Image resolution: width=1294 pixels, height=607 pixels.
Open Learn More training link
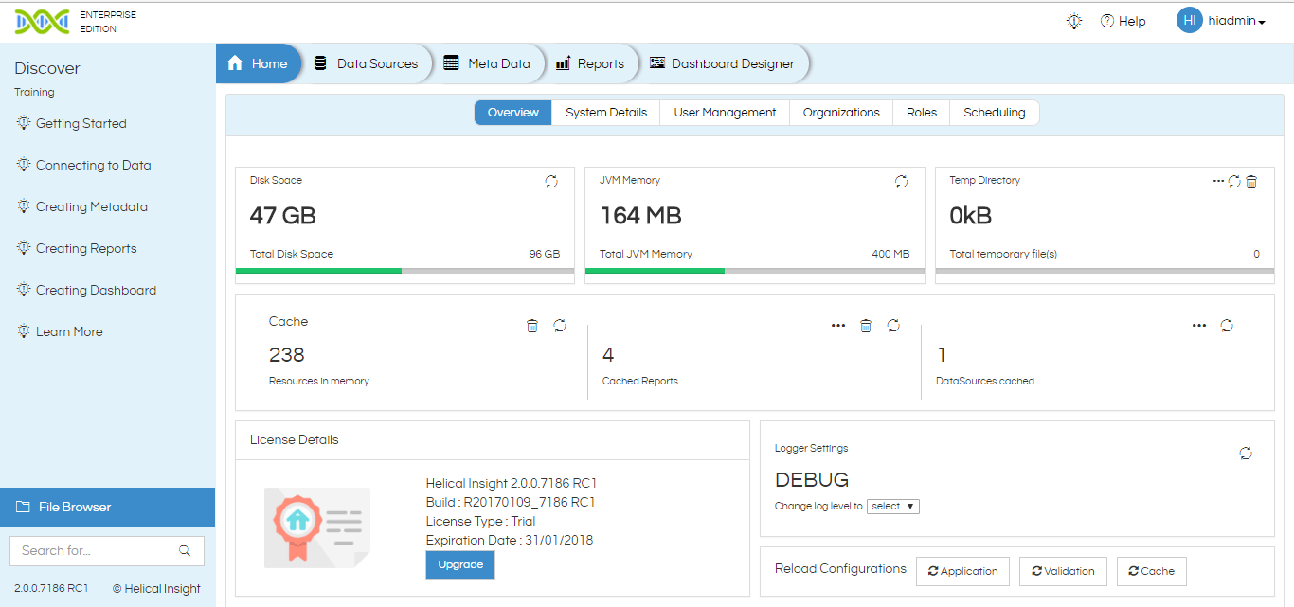(x=69, y=332)
